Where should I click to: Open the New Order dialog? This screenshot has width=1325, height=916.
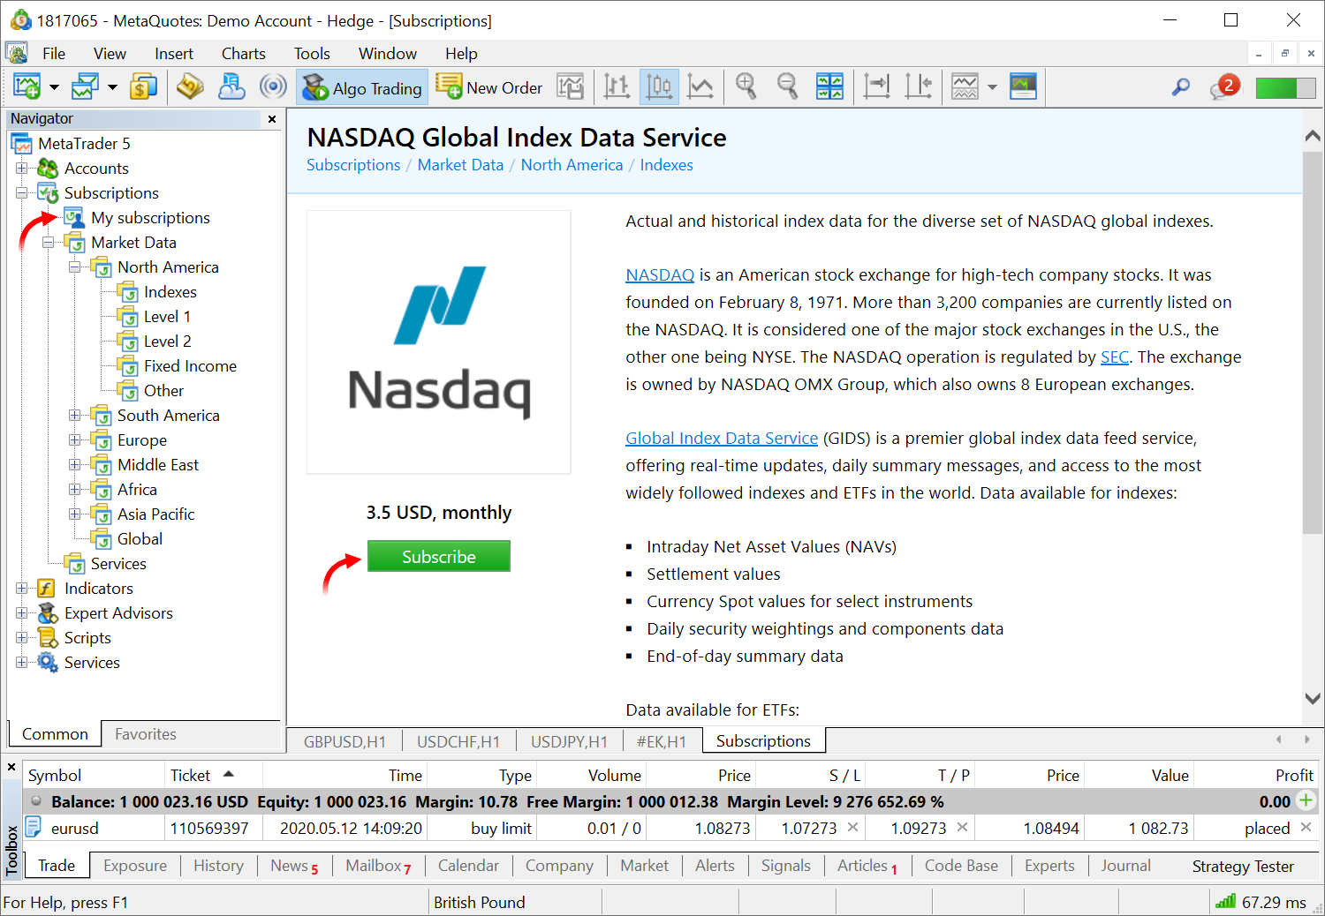coord(489,86)
